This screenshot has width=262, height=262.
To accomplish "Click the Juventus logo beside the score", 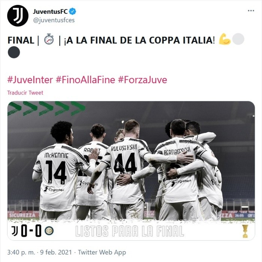I will (x=15, y=231).
